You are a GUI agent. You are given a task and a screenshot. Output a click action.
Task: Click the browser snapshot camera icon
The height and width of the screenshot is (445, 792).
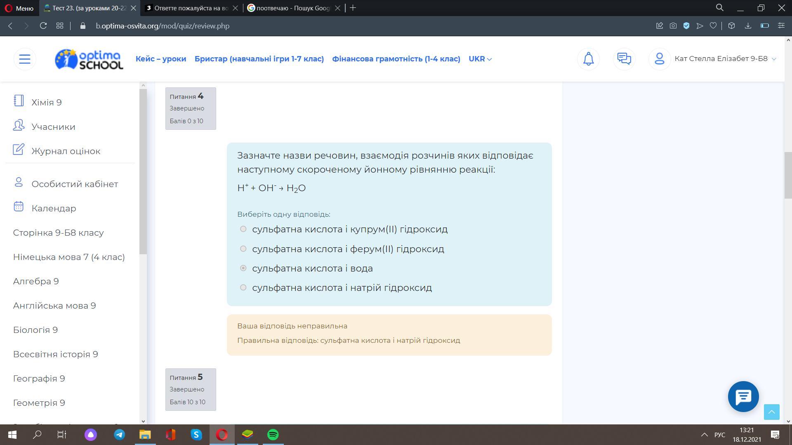(x=673, y=26)
